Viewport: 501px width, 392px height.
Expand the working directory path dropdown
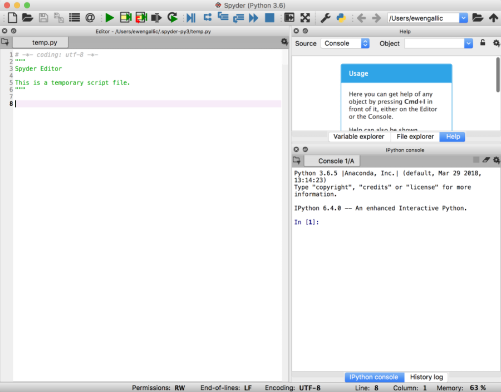click(x=463, y=18)
